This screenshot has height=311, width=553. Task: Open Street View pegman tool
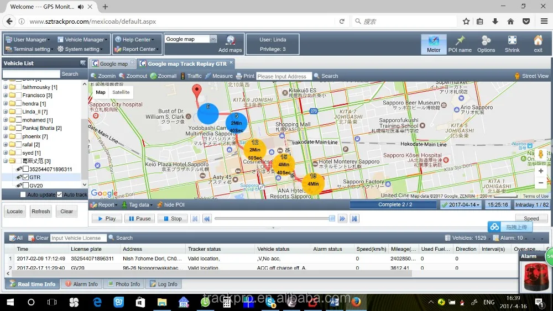[517, 76]
